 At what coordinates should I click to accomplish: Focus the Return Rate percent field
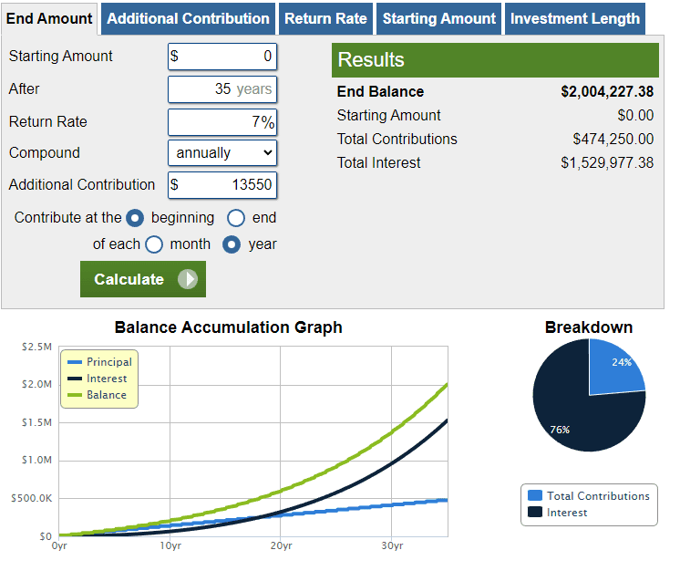click(x=222, y=122)
